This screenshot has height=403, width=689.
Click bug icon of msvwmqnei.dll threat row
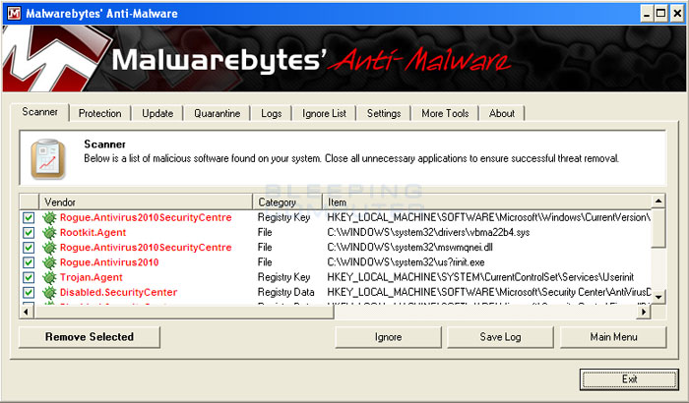(49, 248)
